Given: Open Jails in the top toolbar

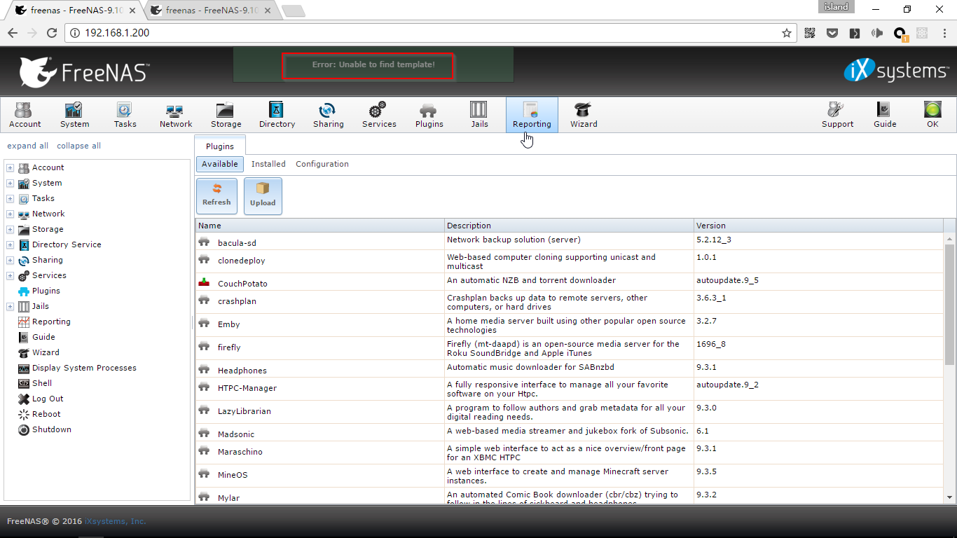Looking at the screenshot, I should (x=479, y=115).
